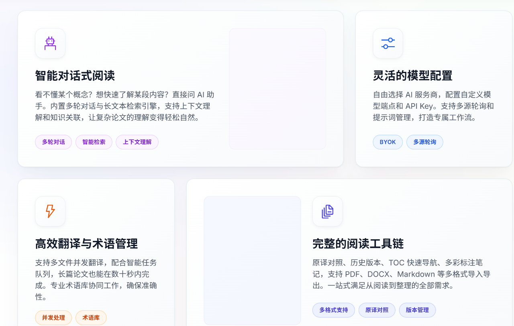Click the lightning bolt translation icon
514x326 pixels.
point(50,211)
